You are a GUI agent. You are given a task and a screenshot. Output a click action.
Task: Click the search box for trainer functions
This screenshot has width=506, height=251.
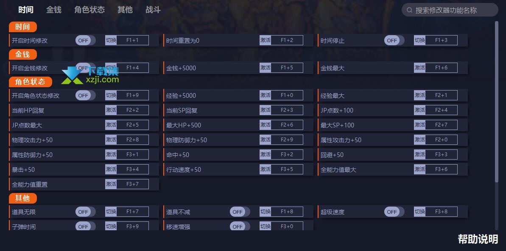click(x=450, y=10)
